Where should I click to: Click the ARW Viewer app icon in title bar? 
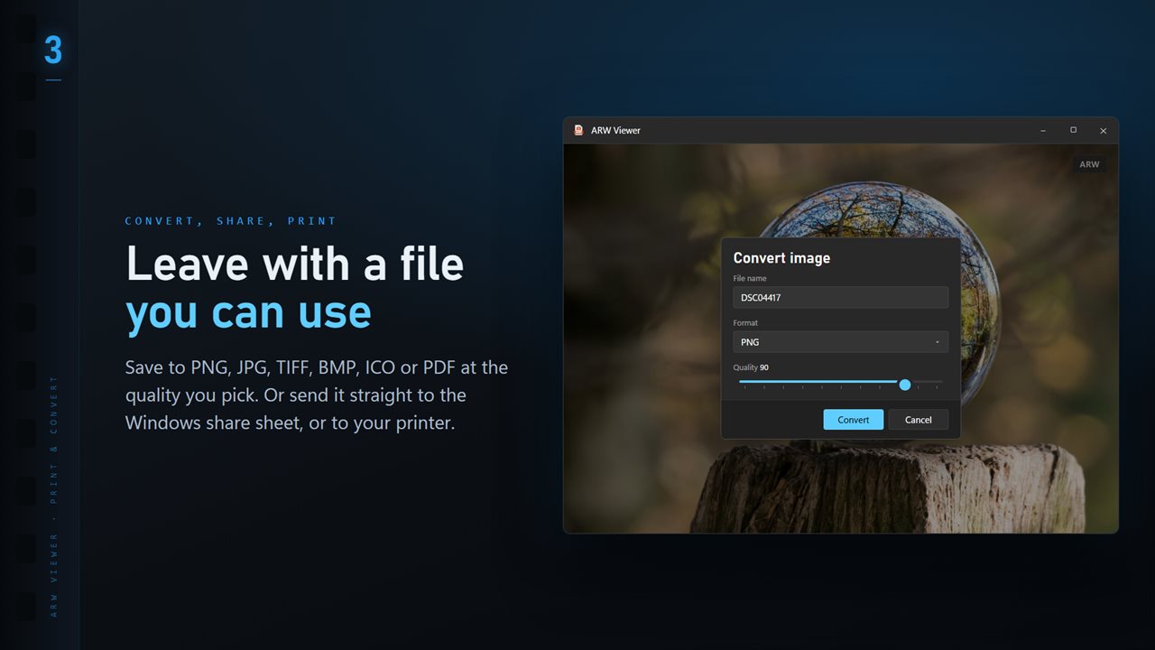click(578, 130)
